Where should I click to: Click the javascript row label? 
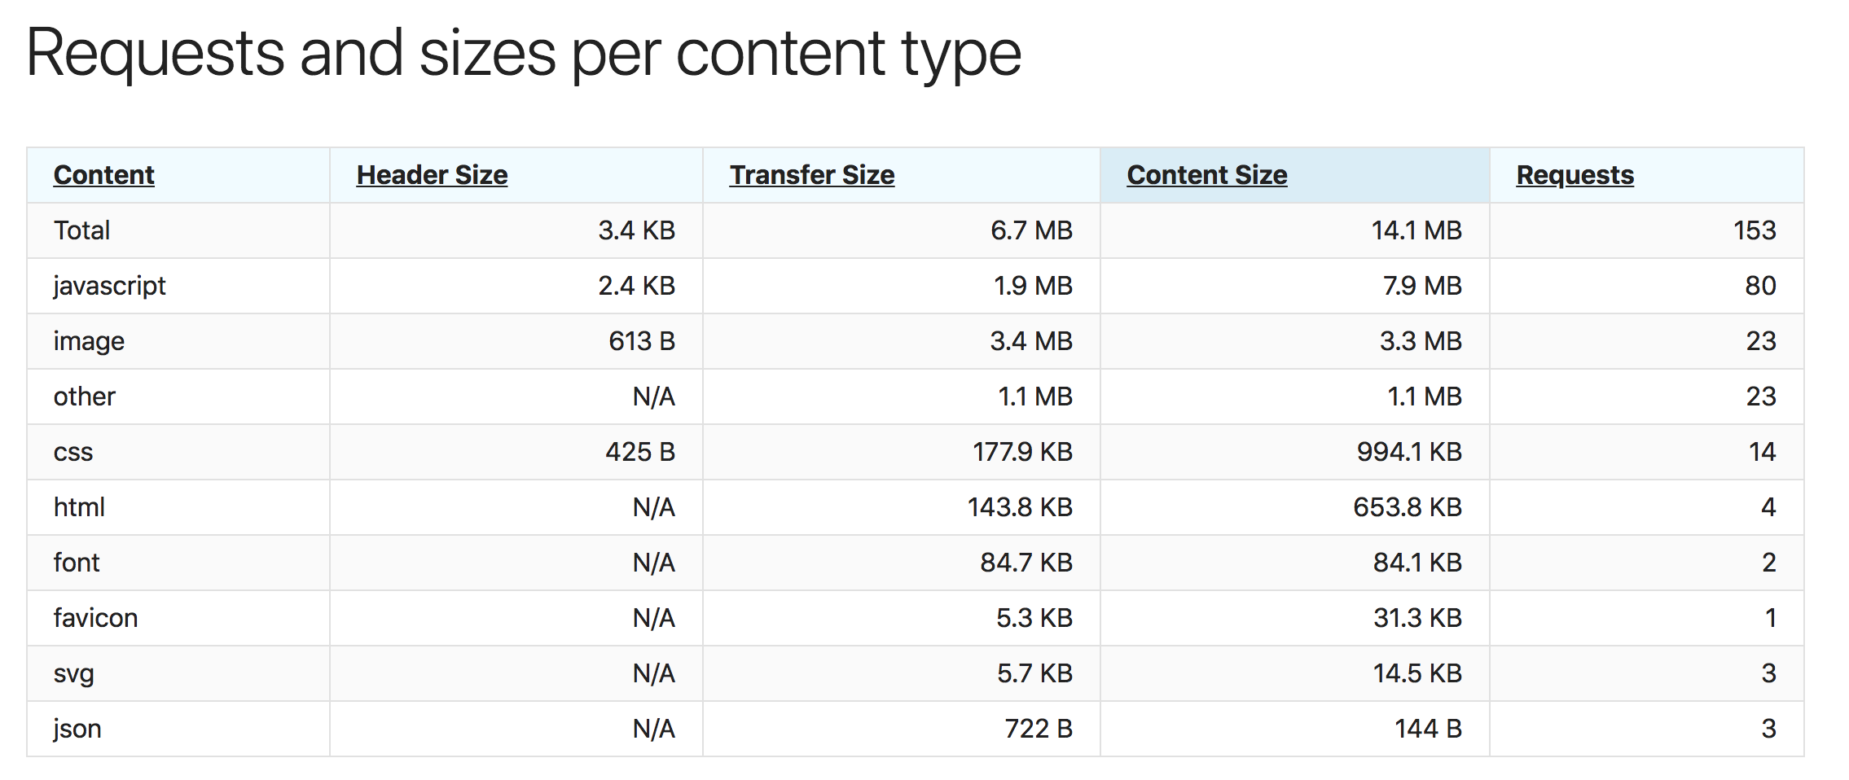pyautogui.click(x=109, y=286)
